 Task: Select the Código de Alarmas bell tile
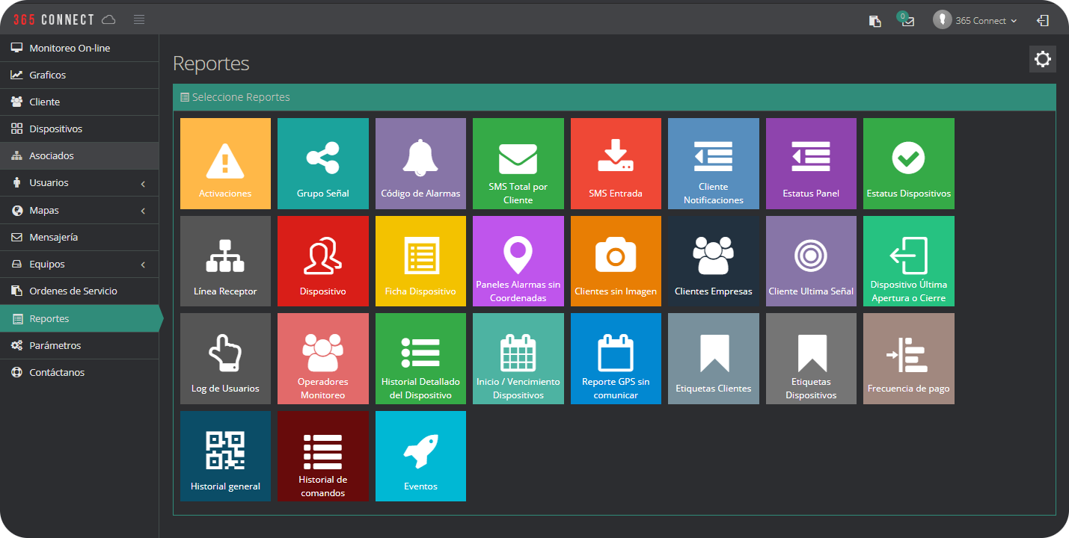click(x=420, y=164)
